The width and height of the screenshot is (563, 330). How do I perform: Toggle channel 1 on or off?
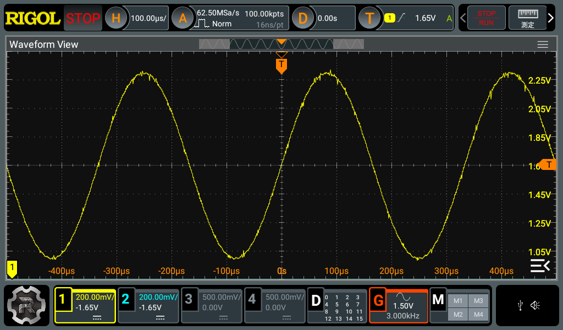pos(62,299)
